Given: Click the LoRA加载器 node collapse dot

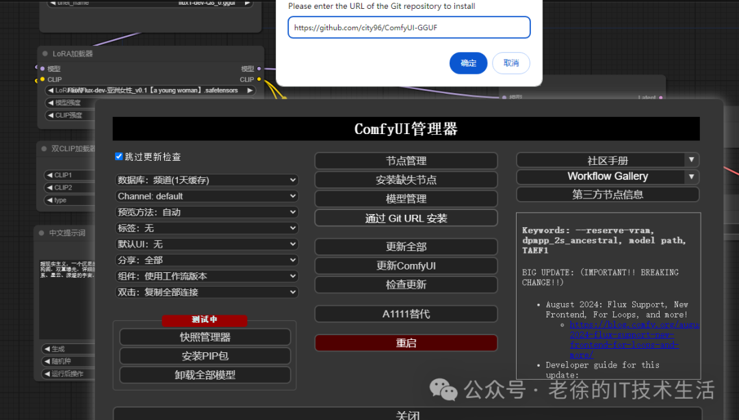Looking at the screenshot, I should [x=44, y=54].
